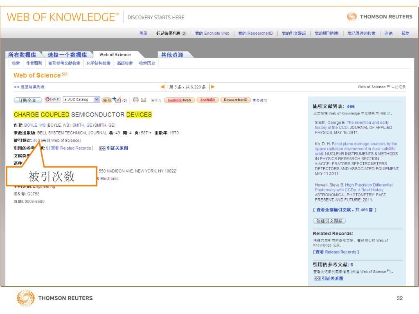Image resolution: width=419 pixels, height=314 pixels.
Task: Click the 转至 go button
Action: point(107,100)
